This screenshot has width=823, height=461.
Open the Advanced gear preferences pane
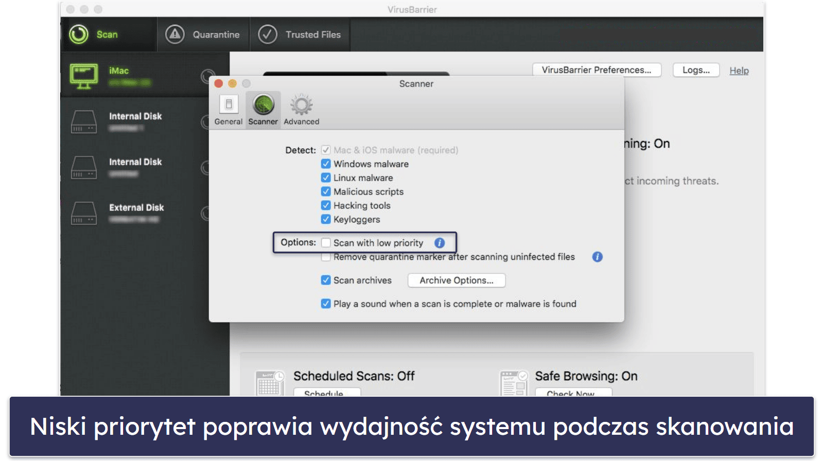[x=302, y=110]
